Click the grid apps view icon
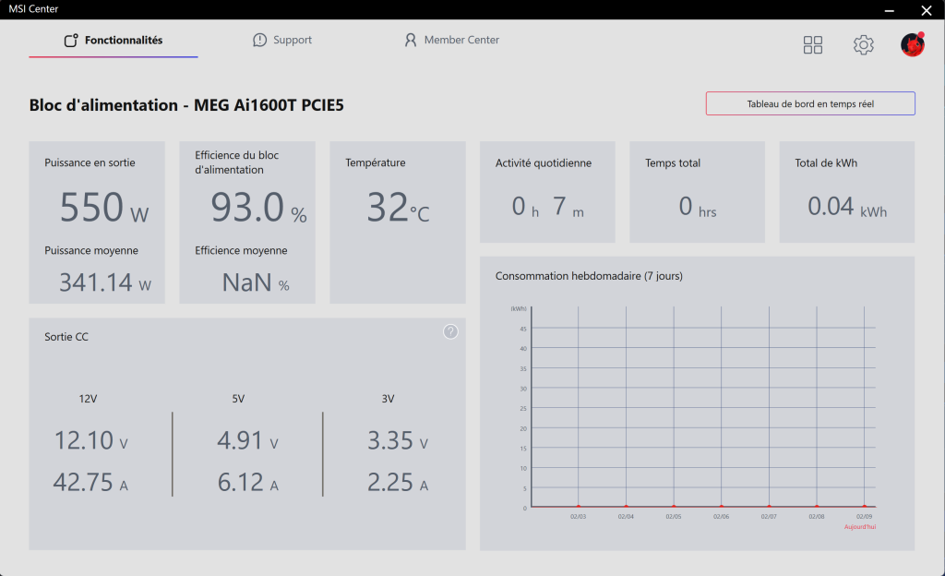The width and height of the screenshot is (945, 576). (x=812, y=44)
